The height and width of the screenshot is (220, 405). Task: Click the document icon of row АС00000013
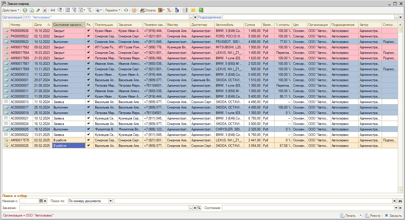[x=6, y=102]
